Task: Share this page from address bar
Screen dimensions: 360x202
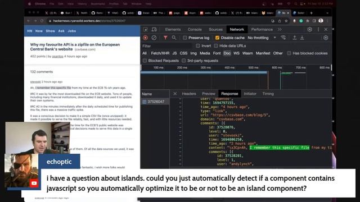Action: (x=280, y=21)
